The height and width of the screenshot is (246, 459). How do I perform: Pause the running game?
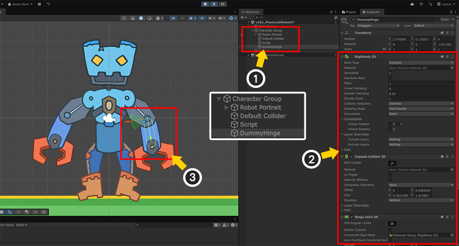coord(214,4)
